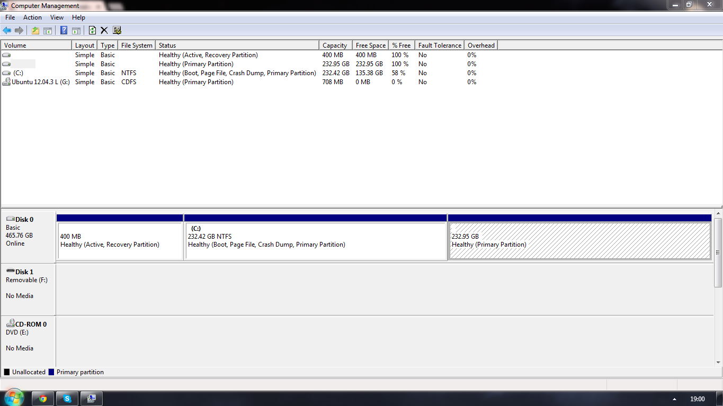Click the 465.76 GB size under Disk 0
This screenshot has height=406, width=723.
point(19,236)
